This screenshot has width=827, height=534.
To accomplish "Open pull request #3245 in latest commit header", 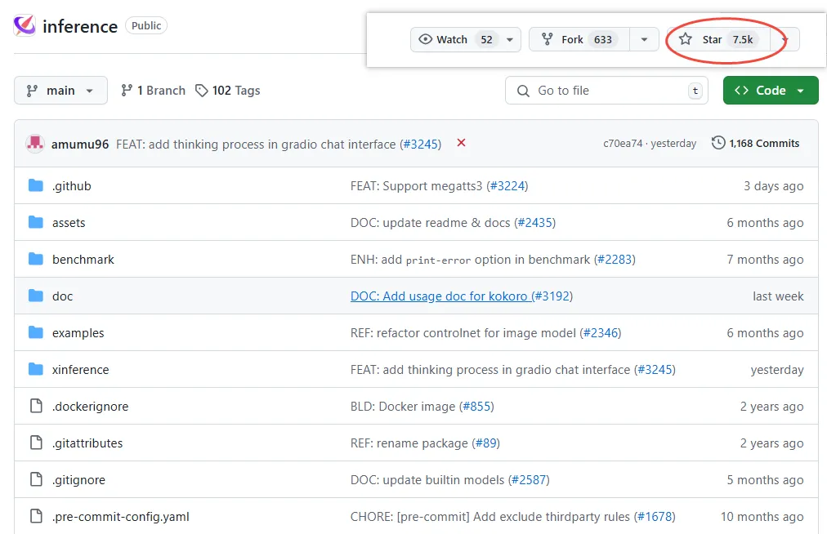I will 420,144.
